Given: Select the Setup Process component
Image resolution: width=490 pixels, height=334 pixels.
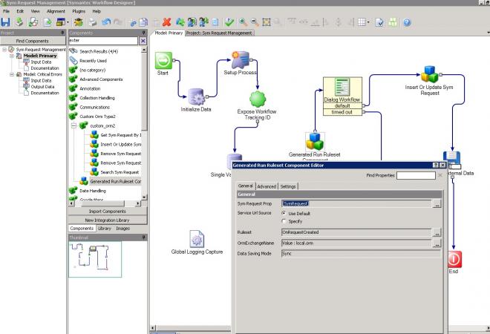Looking at the screenshot, I should click(240, 59).
